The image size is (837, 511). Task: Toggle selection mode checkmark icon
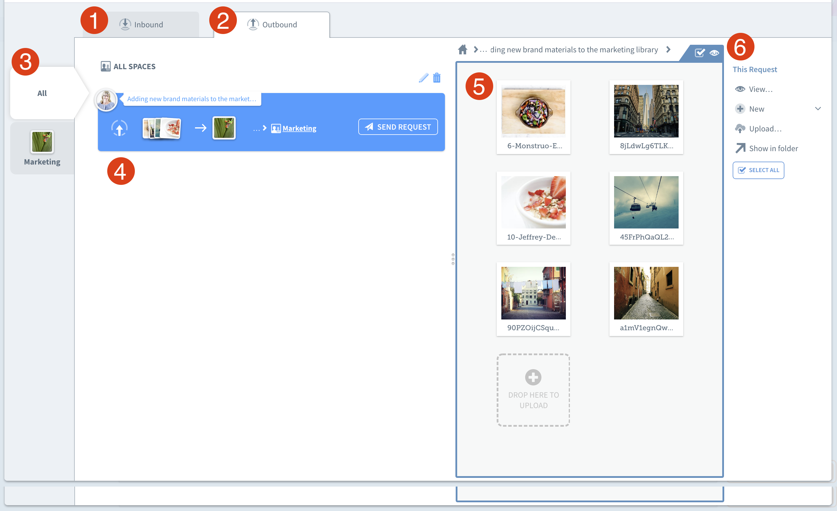(700, 53)
